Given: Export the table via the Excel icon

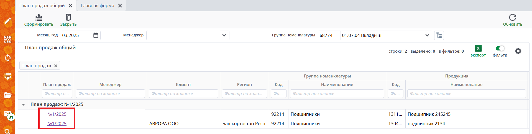Looking at the screenshot, I should [478, 49].
